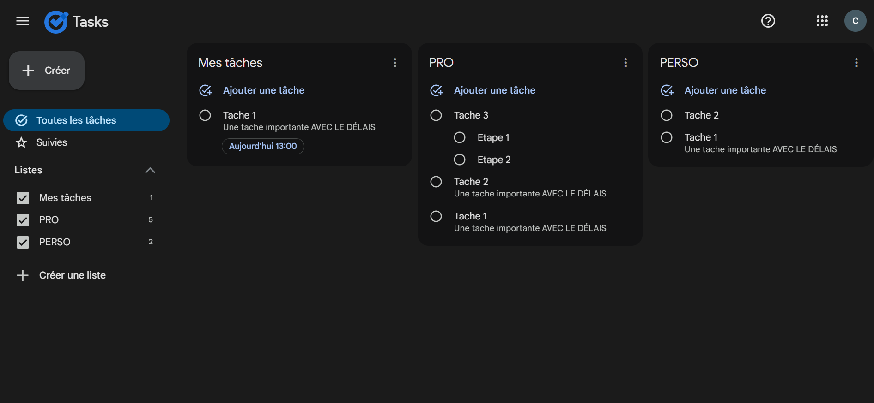Click the Tasks logo icon
Viewport: 874px width, 403px height.
click(x=56, y=22)
